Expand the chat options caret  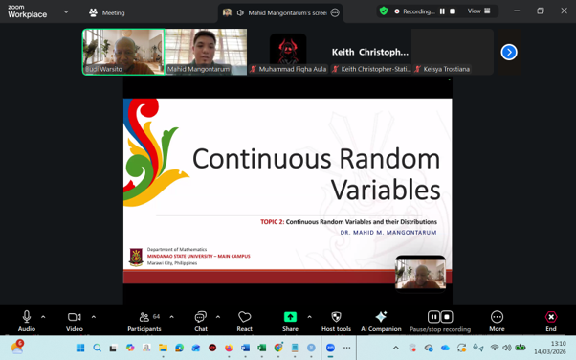tap(218, 317)
